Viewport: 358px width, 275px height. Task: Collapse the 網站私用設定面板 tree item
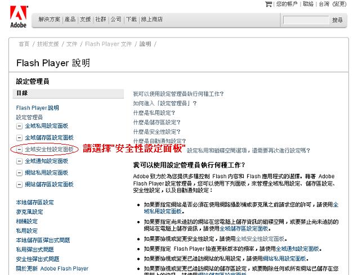click(x=19, y=173)
